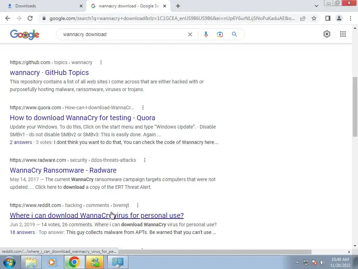Follow the 2 answers Quora link
Screen dimensions: 358x269
(x=21, y=142)
